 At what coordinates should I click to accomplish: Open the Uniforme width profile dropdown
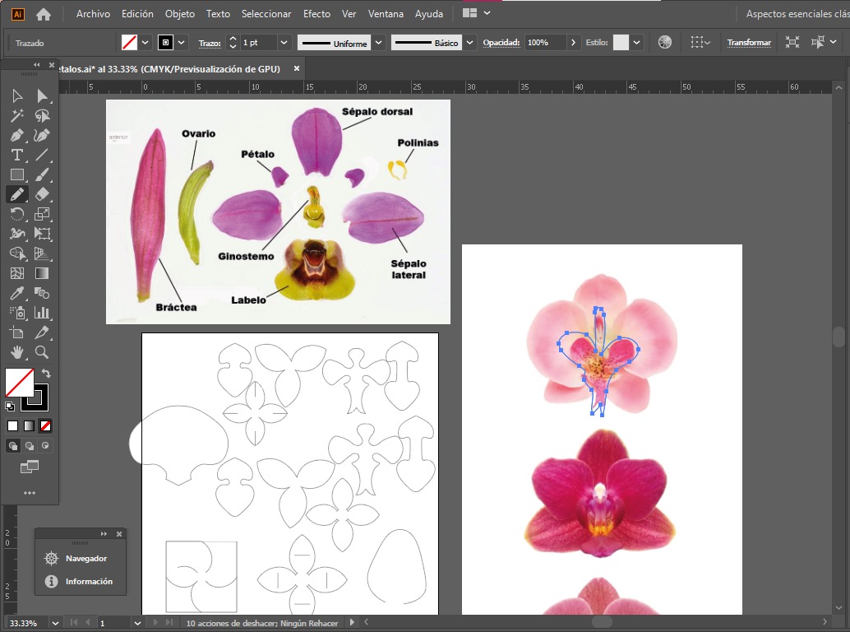(x=378, y=43)
